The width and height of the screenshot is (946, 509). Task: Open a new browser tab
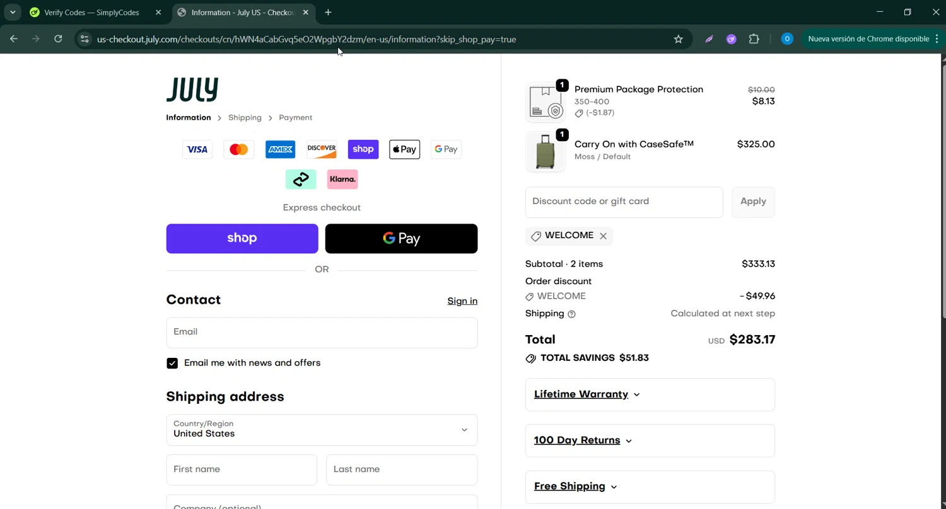tap(328, 13)
